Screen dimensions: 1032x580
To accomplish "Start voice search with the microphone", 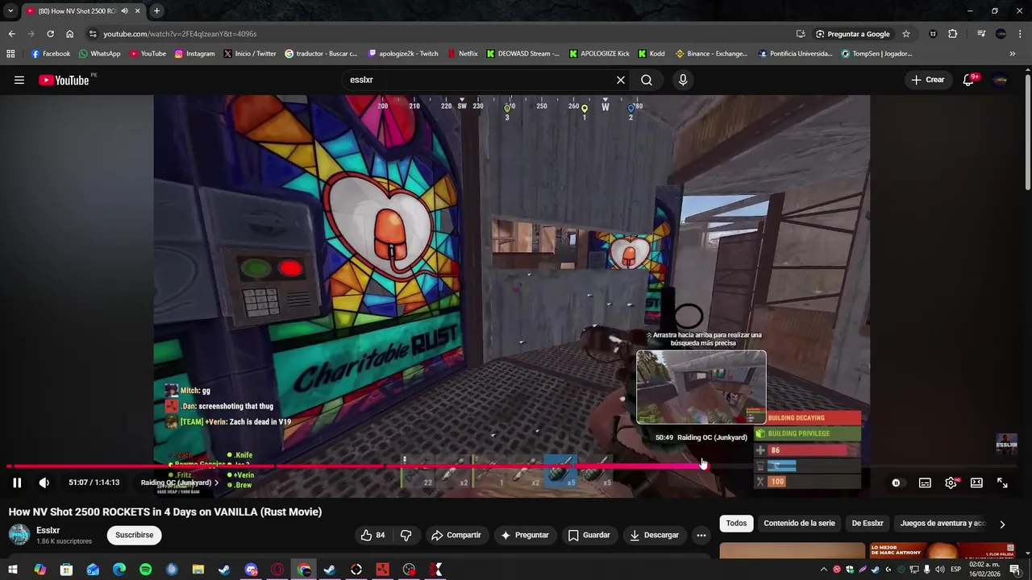I will (683, 80).
